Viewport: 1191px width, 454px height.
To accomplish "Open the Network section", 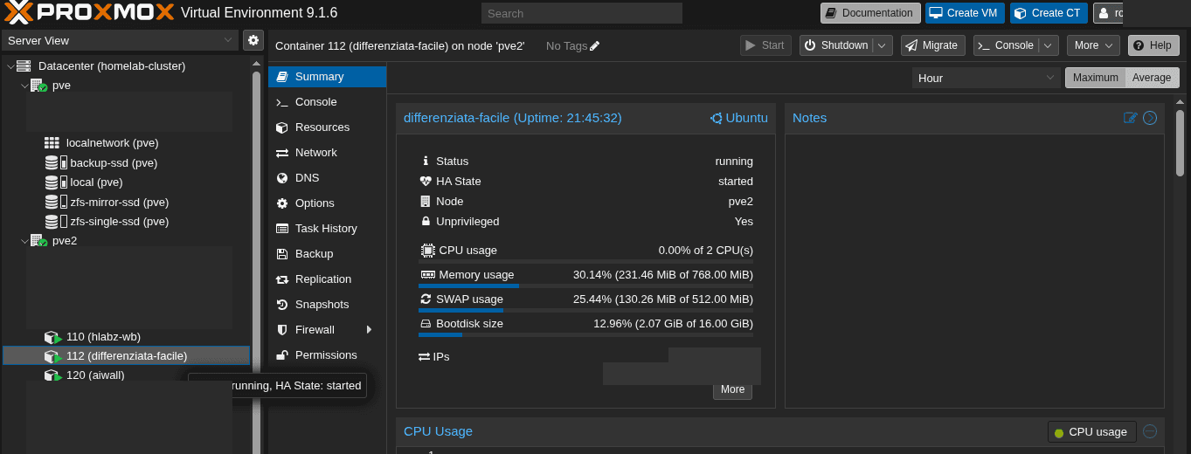I will tap(328, 153).
